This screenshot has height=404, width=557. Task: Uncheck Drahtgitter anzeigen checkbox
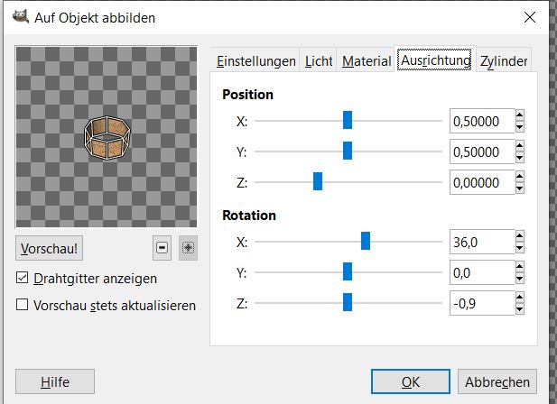click(22, 278)
